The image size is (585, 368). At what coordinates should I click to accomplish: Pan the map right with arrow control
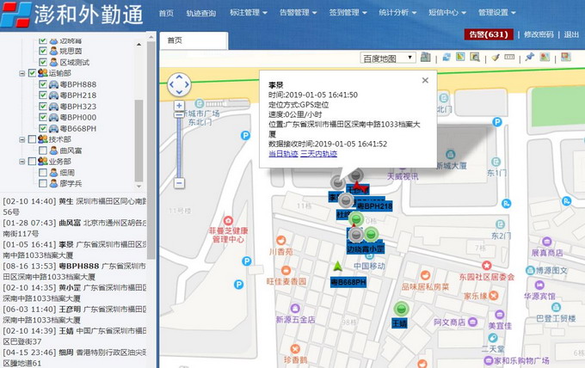point(187,84)
